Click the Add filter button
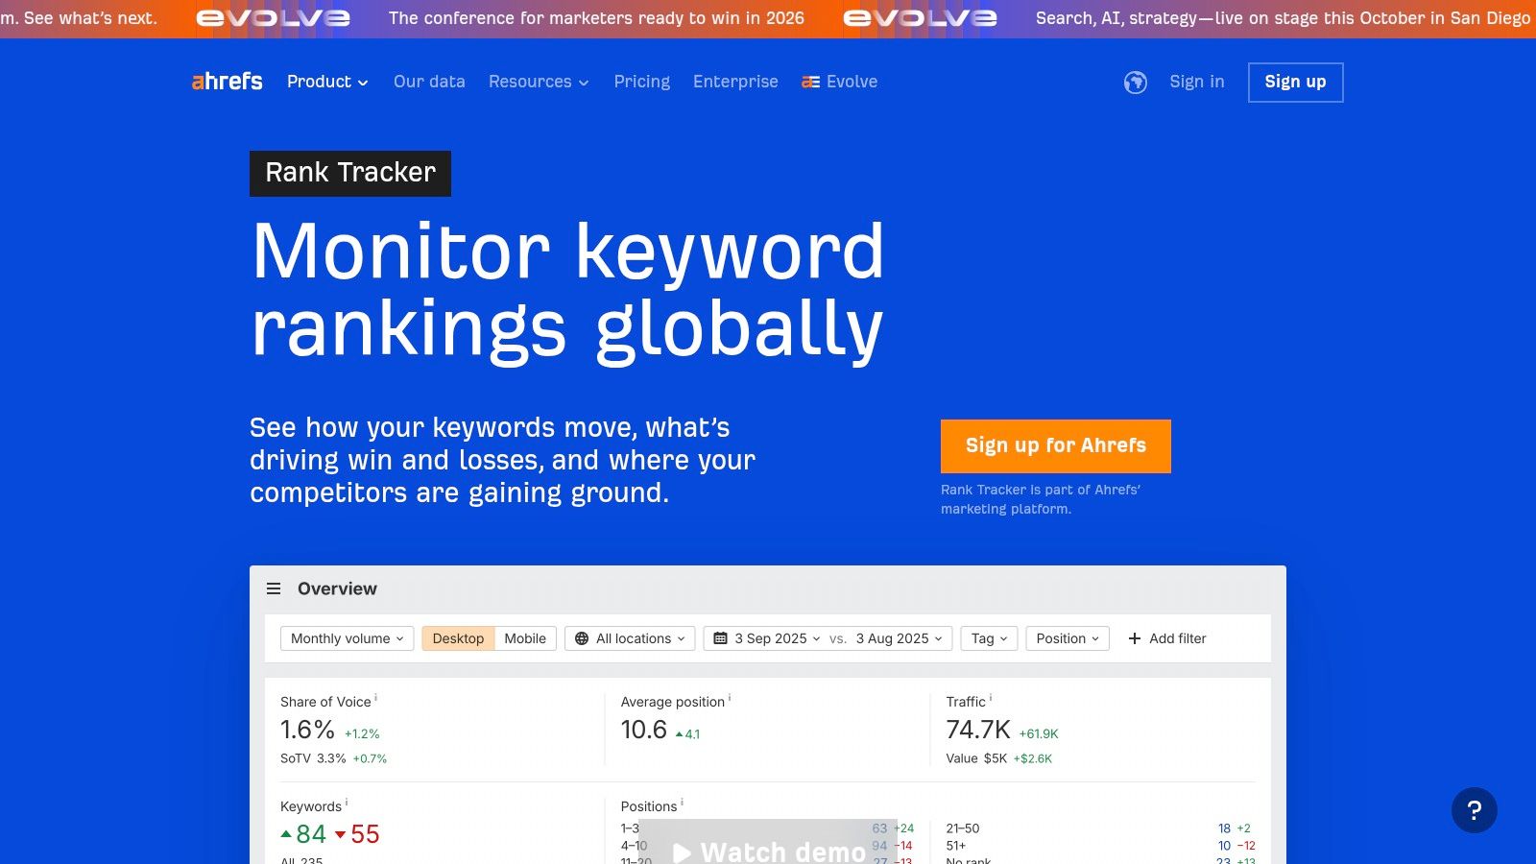1536x864 pixels. point(1167,638)
